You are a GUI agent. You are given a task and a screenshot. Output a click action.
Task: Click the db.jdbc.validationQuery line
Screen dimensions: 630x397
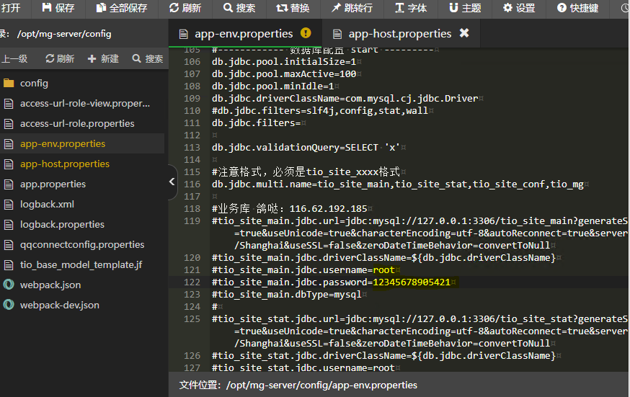(x=306, y=147)
